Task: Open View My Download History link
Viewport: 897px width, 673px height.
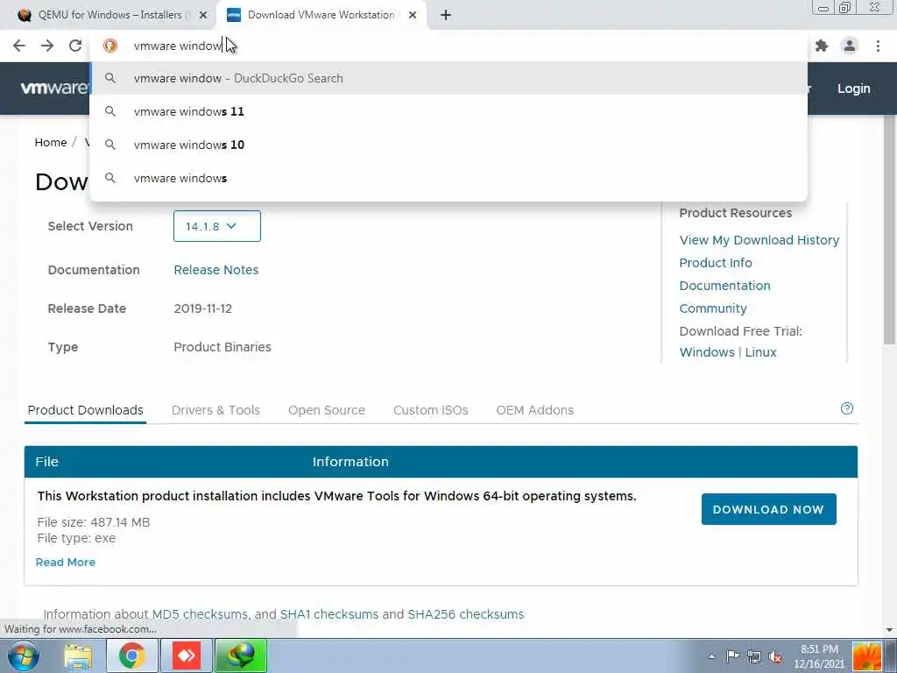Action: 759,240
